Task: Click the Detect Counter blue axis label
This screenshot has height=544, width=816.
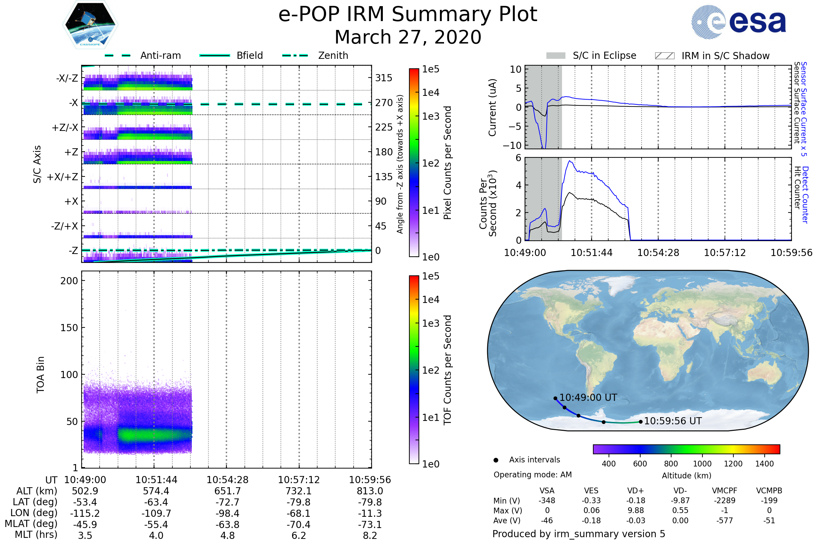Action: pos(805,194)
